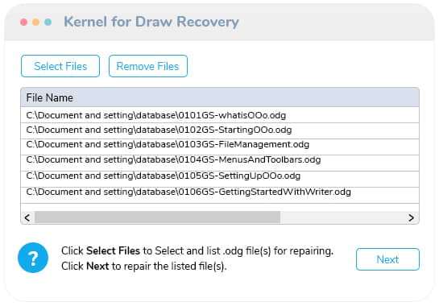Select the 0103GS-FileManagement.odg file row

click(x=220, y=147)
